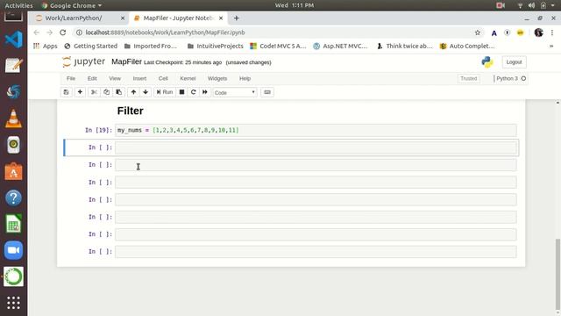Screen dimensions: 561x316
Task: Launch VLC media player from the dock
Action: 14,118
